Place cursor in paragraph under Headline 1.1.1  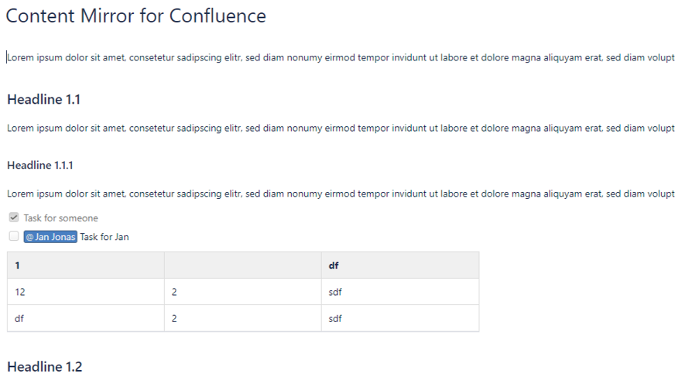pyautogui.click(x=341, y=194)
